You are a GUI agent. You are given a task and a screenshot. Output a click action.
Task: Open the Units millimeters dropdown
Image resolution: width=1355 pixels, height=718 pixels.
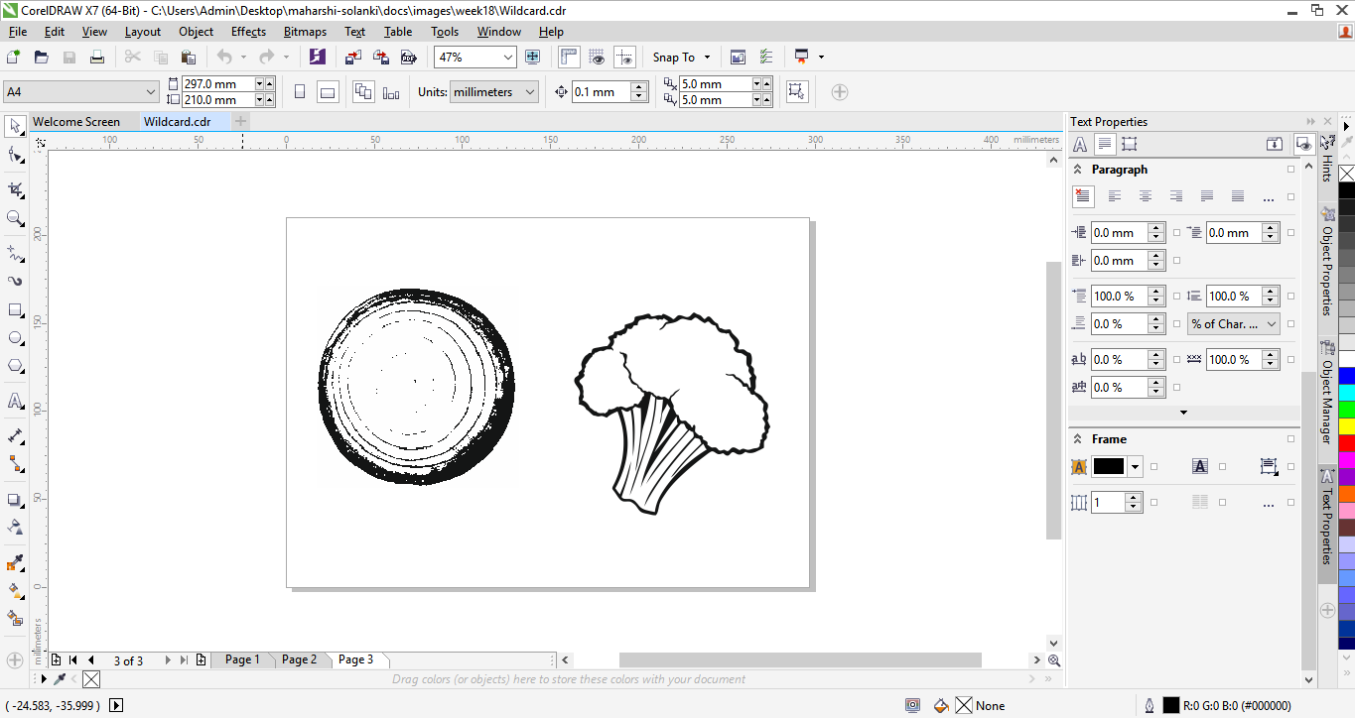click(529, 92)
